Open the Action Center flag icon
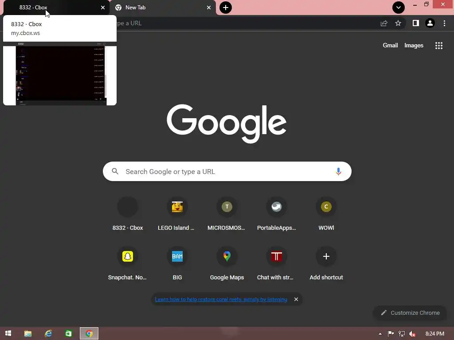This screenshot has width=454, height=340. coord(391,334)
